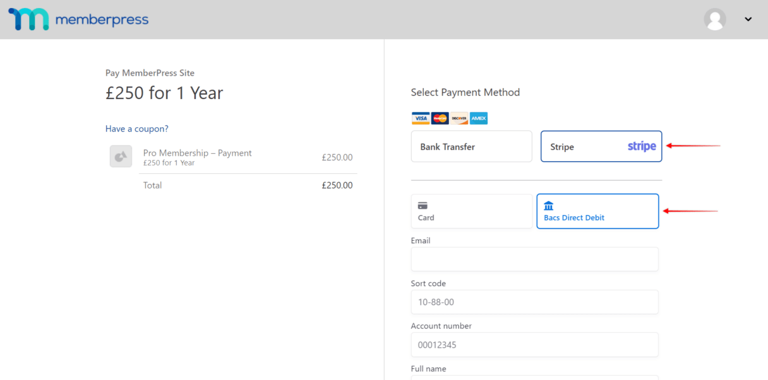Expand the account dropdown chevron

tap(748, 20)
